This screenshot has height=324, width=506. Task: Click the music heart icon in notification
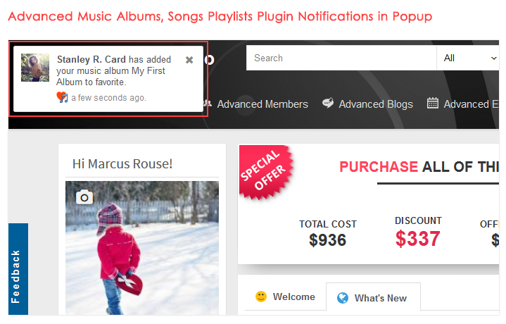click(63, 97)
